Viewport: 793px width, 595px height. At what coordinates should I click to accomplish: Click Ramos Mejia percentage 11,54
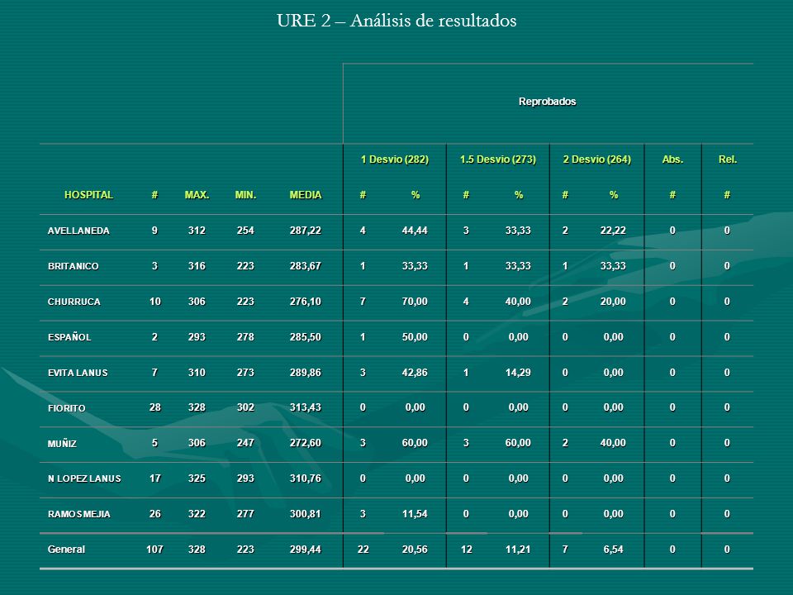(x=415, y=513)
